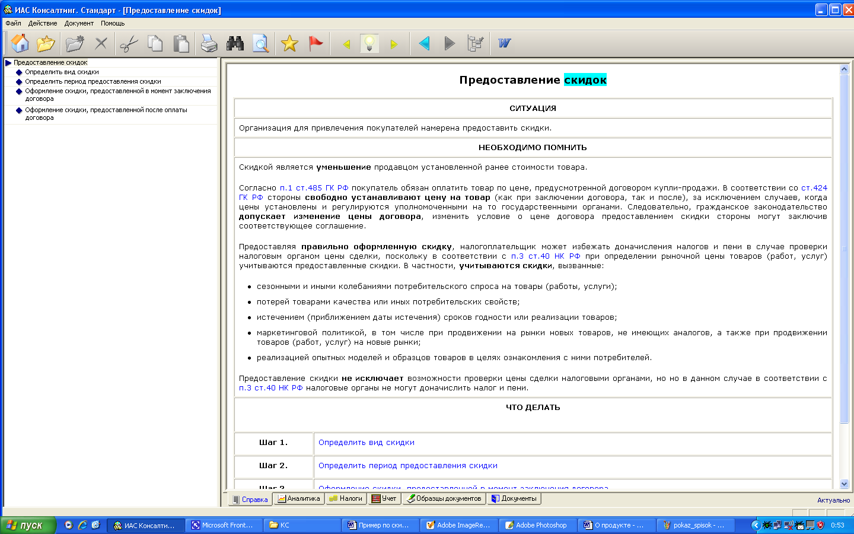Export to Word with the W icon
This screenshot has height=534, width=854.
[505, 43]
